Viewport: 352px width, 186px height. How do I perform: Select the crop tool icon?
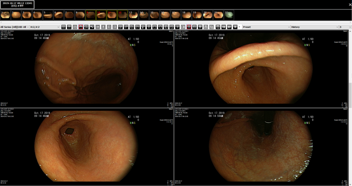211,27
